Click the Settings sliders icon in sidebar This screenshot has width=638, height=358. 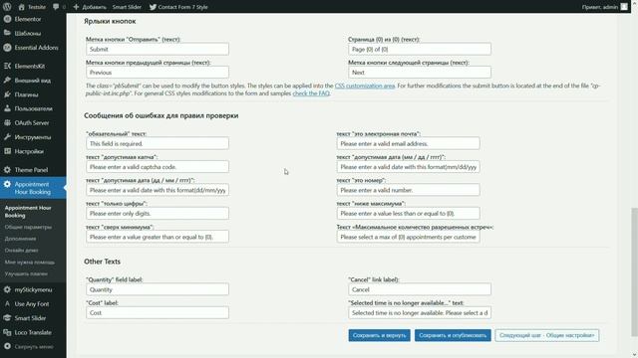(x=7, y=151)
